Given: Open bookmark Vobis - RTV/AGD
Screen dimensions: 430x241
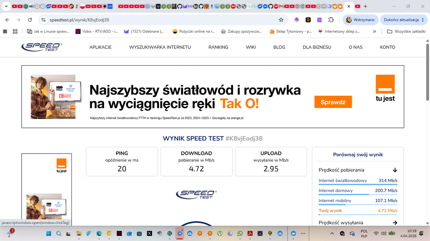Looking at the screenshot, I should (97, 31).
